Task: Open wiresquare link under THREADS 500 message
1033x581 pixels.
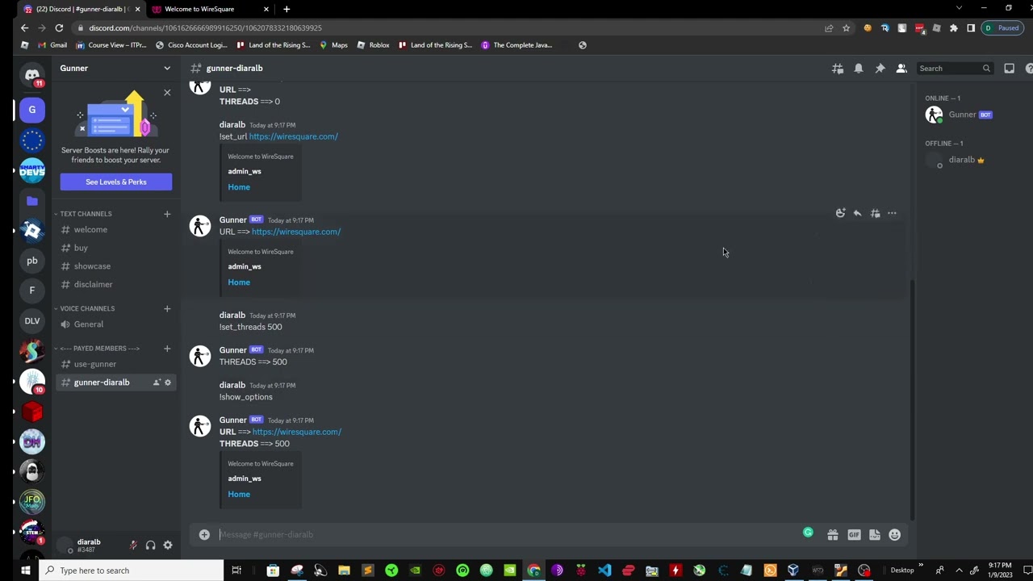Action: coord(297,432)
